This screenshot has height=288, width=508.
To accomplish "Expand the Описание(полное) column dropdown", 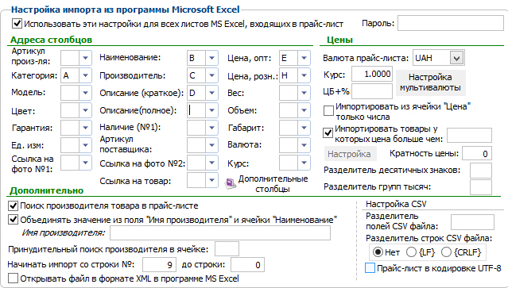I will click(211, 110).
